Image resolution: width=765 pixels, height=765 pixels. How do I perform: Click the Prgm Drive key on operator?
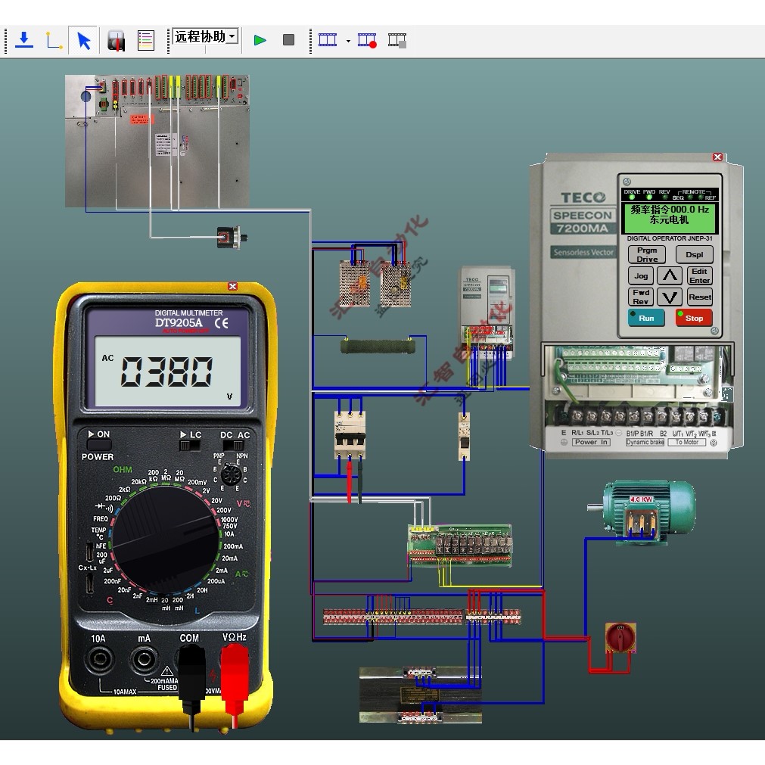pyautogui.click(x=647, y=255)
